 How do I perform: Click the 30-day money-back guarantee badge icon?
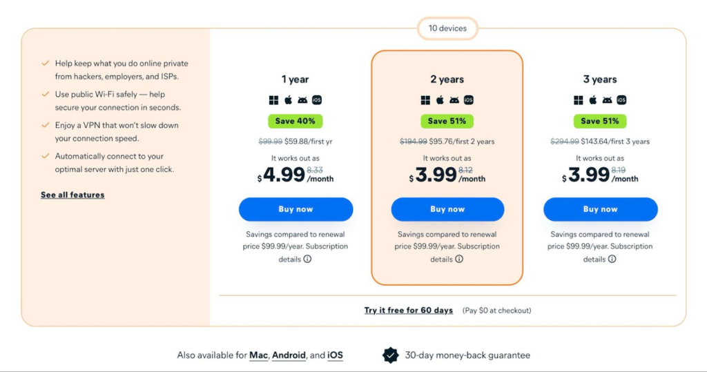click(391, 355)
